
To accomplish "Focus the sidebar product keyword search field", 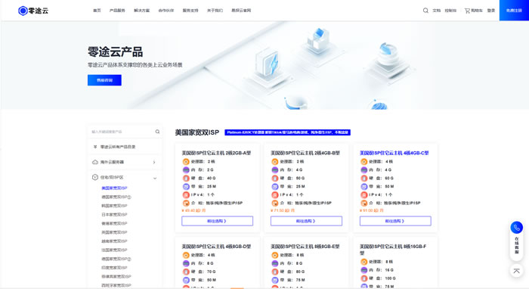I will (x=122, y=132).
